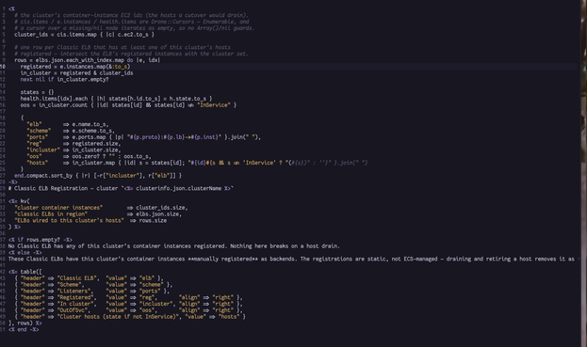Click the 'No Classic ELB has any' sentence

[x=173, y=246]
